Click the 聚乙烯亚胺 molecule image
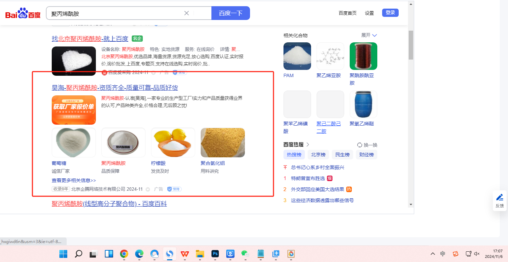 (330, 56)
